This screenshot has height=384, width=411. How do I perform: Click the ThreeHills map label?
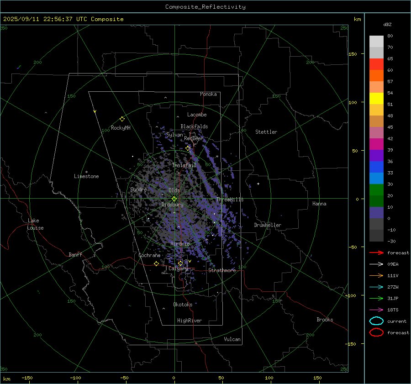point(230,200)
